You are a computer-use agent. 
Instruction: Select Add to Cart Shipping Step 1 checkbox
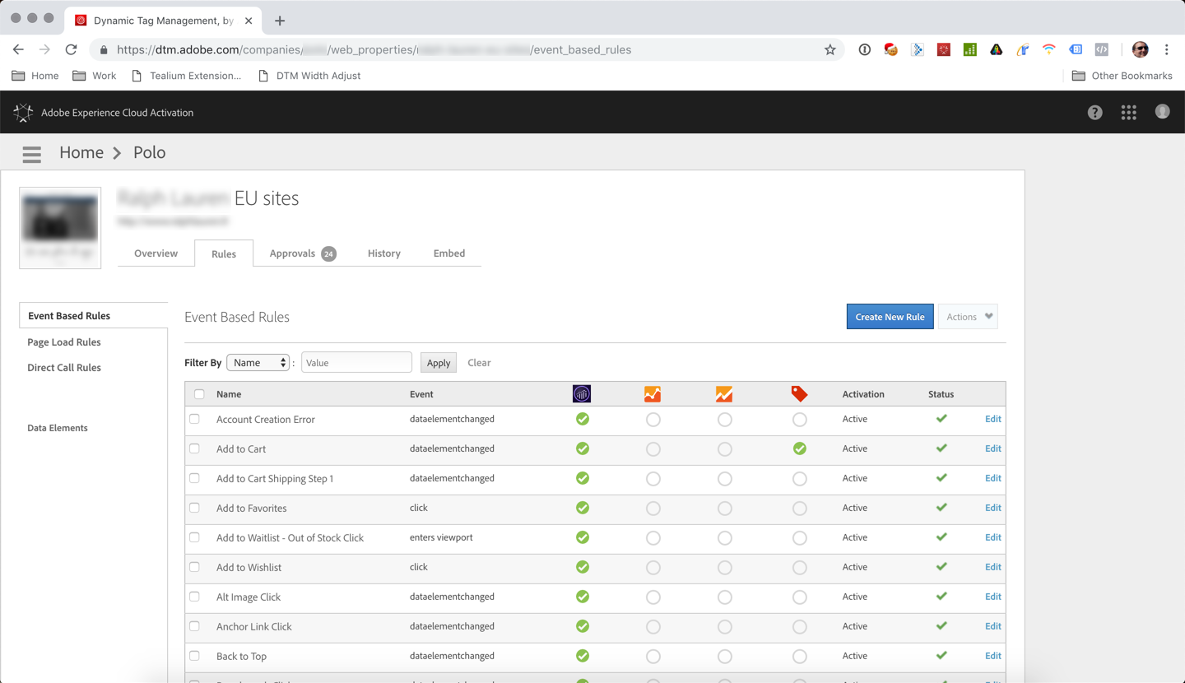(195, 478)
